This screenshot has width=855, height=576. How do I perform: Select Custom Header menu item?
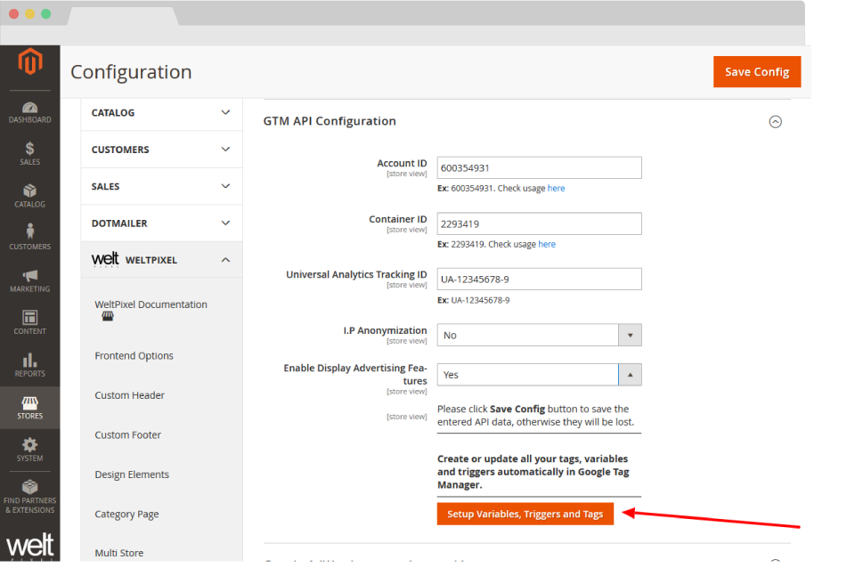click(130, 395)
